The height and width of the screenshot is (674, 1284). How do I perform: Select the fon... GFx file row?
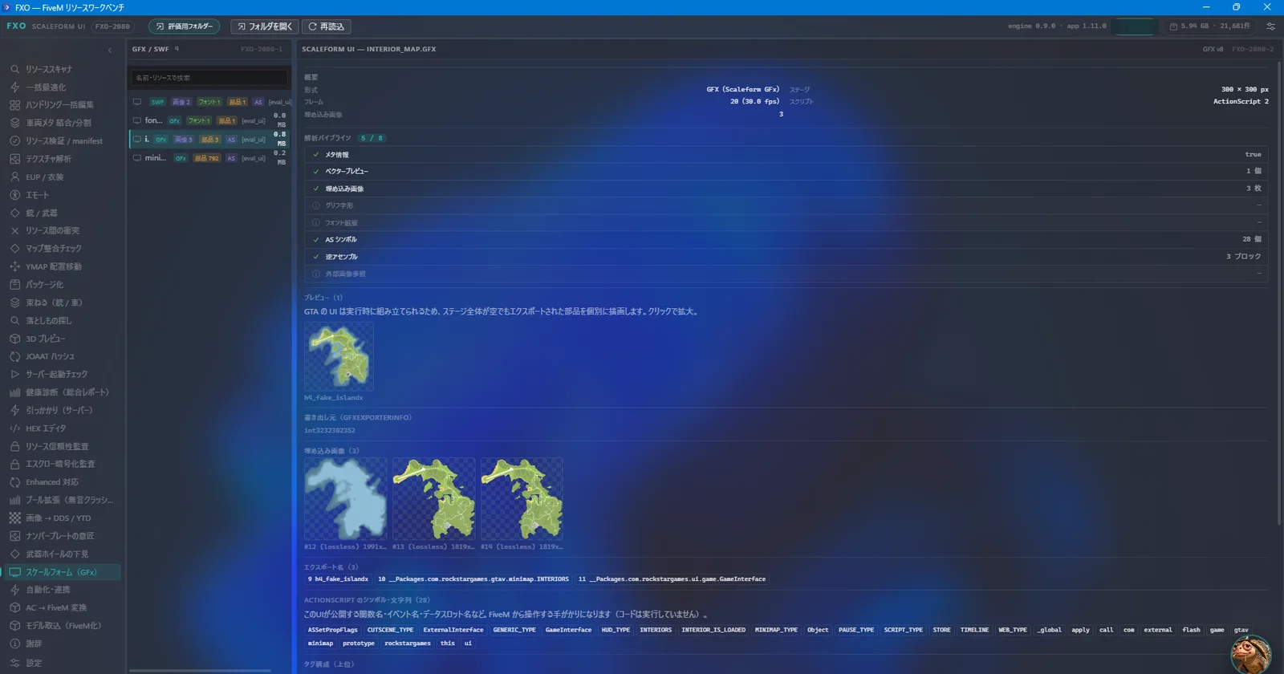[x=210, y=120]
